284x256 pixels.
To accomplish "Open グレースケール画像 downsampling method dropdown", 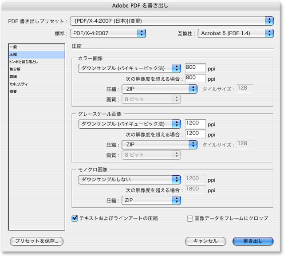I will [129, 124].
